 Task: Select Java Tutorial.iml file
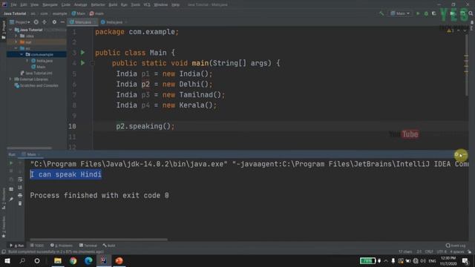[36, 73]
